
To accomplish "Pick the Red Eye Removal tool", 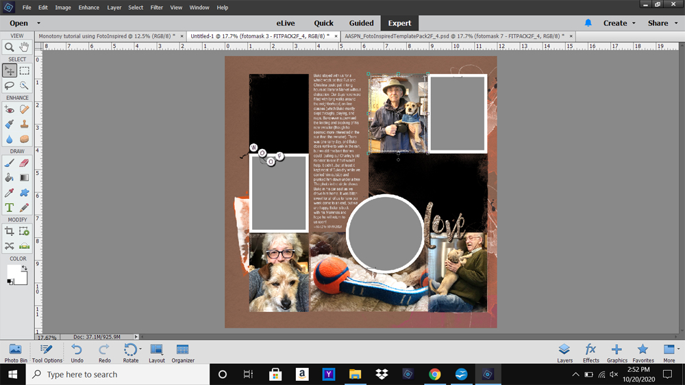I will [9, 109].
